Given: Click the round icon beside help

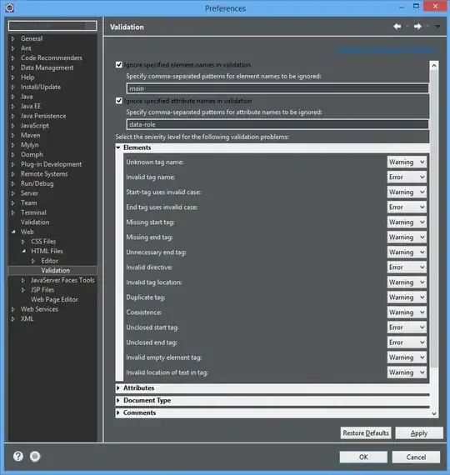Looking at the screenshot, I should coord(35,456).
